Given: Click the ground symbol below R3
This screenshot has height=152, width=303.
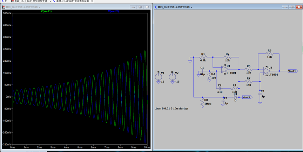Looking at the screenshot, I should (x=209, y=81).
